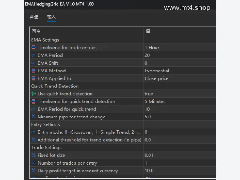This screenshot has height=180, width=240.
Task: Select the Entry mode: 0=Crossover label
Action: click(x=89, y=132)
